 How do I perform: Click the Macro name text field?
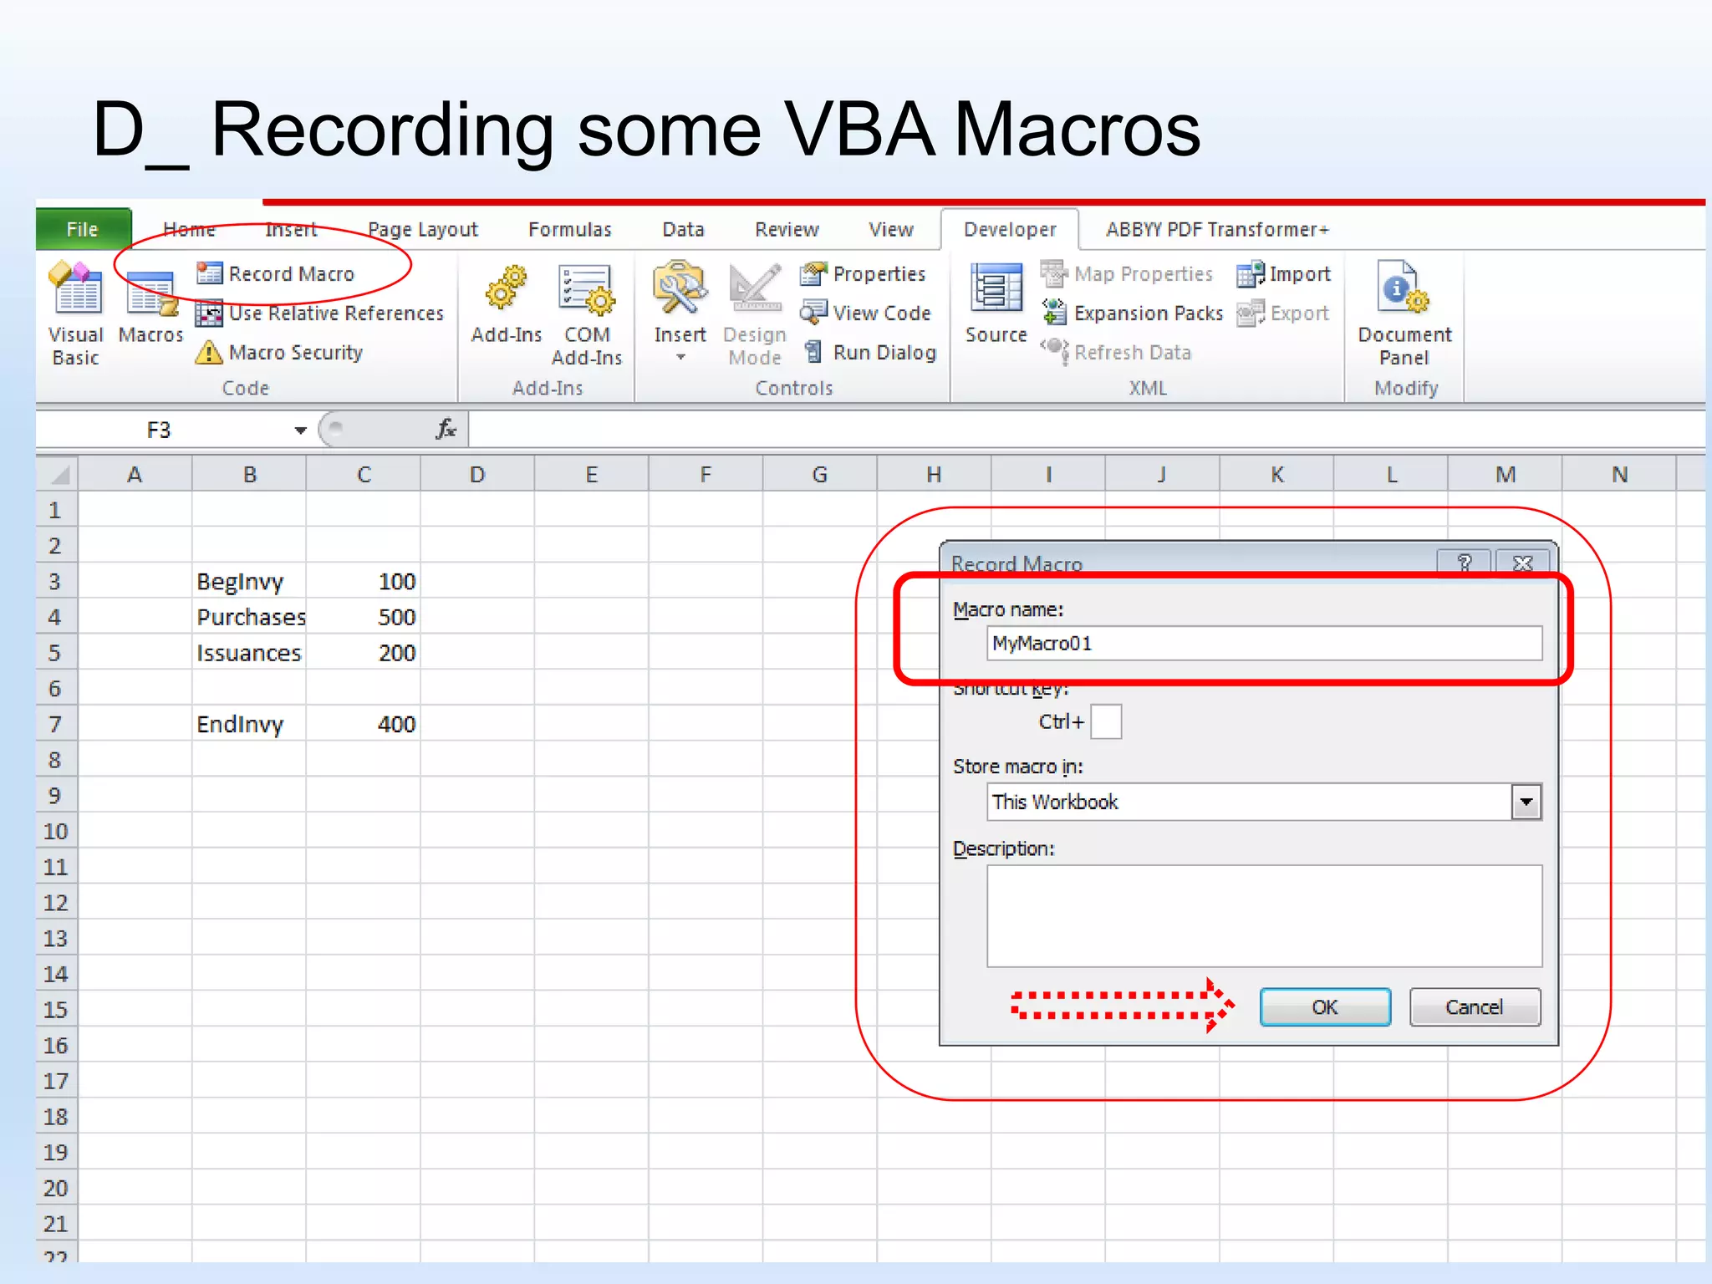1263,644
